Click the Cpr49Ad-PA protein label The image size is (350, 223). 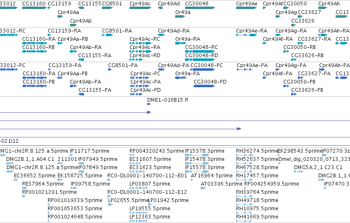coord(174,65)
